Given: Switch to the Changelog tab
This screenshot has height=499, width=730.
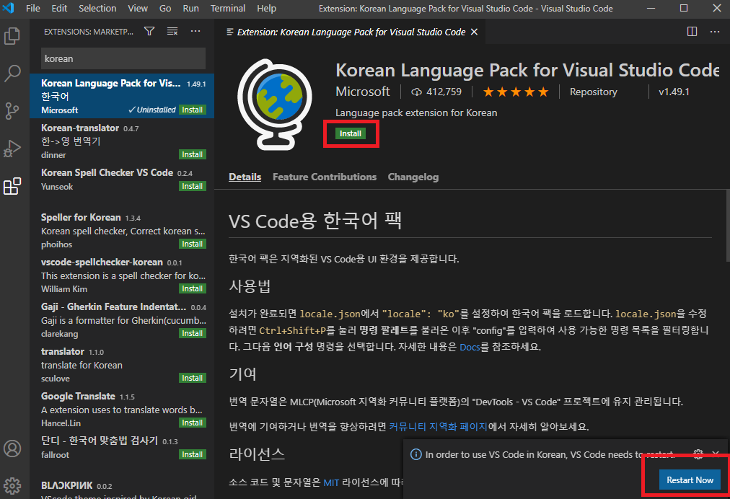Looking at the screenshot, I should point(413,177).
